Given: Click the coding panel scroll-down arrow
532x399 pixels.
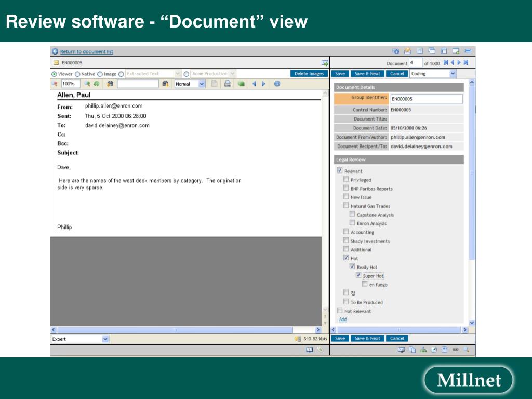Looking at the screenshot, I should click(472, 323).
